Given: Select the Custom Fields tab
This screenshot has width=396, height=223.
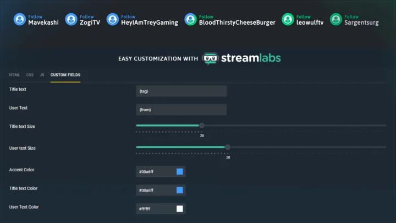Looking at the screenshot, I should (x=65, y=74).
